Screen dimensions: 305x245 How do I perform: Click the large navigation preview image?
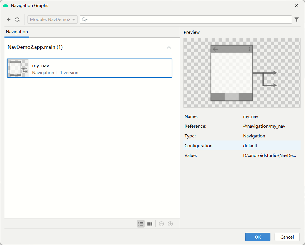pos(242,73)
